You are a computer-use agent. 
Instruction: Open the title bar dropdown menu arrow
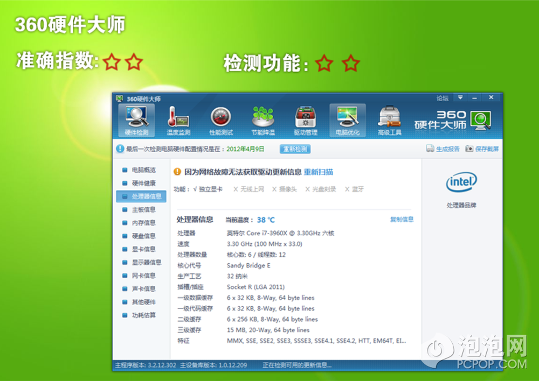pyautogui.click(x=460, y=97)
